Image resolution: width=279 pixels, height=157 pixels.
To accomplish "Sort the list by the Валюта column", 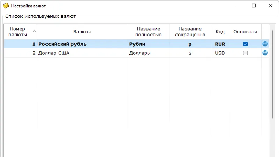I will click(82, 32).
